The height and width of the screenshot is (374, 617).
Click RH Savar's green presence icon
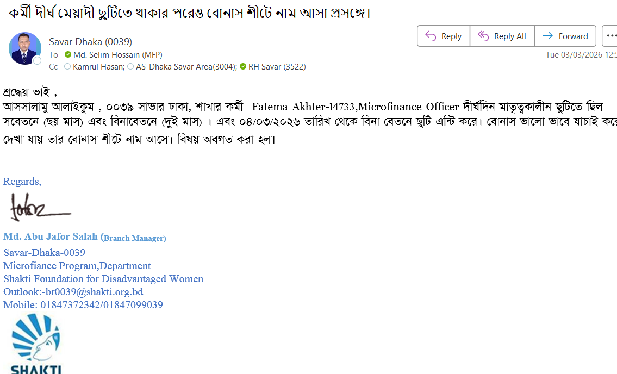[x=243, y=67]
